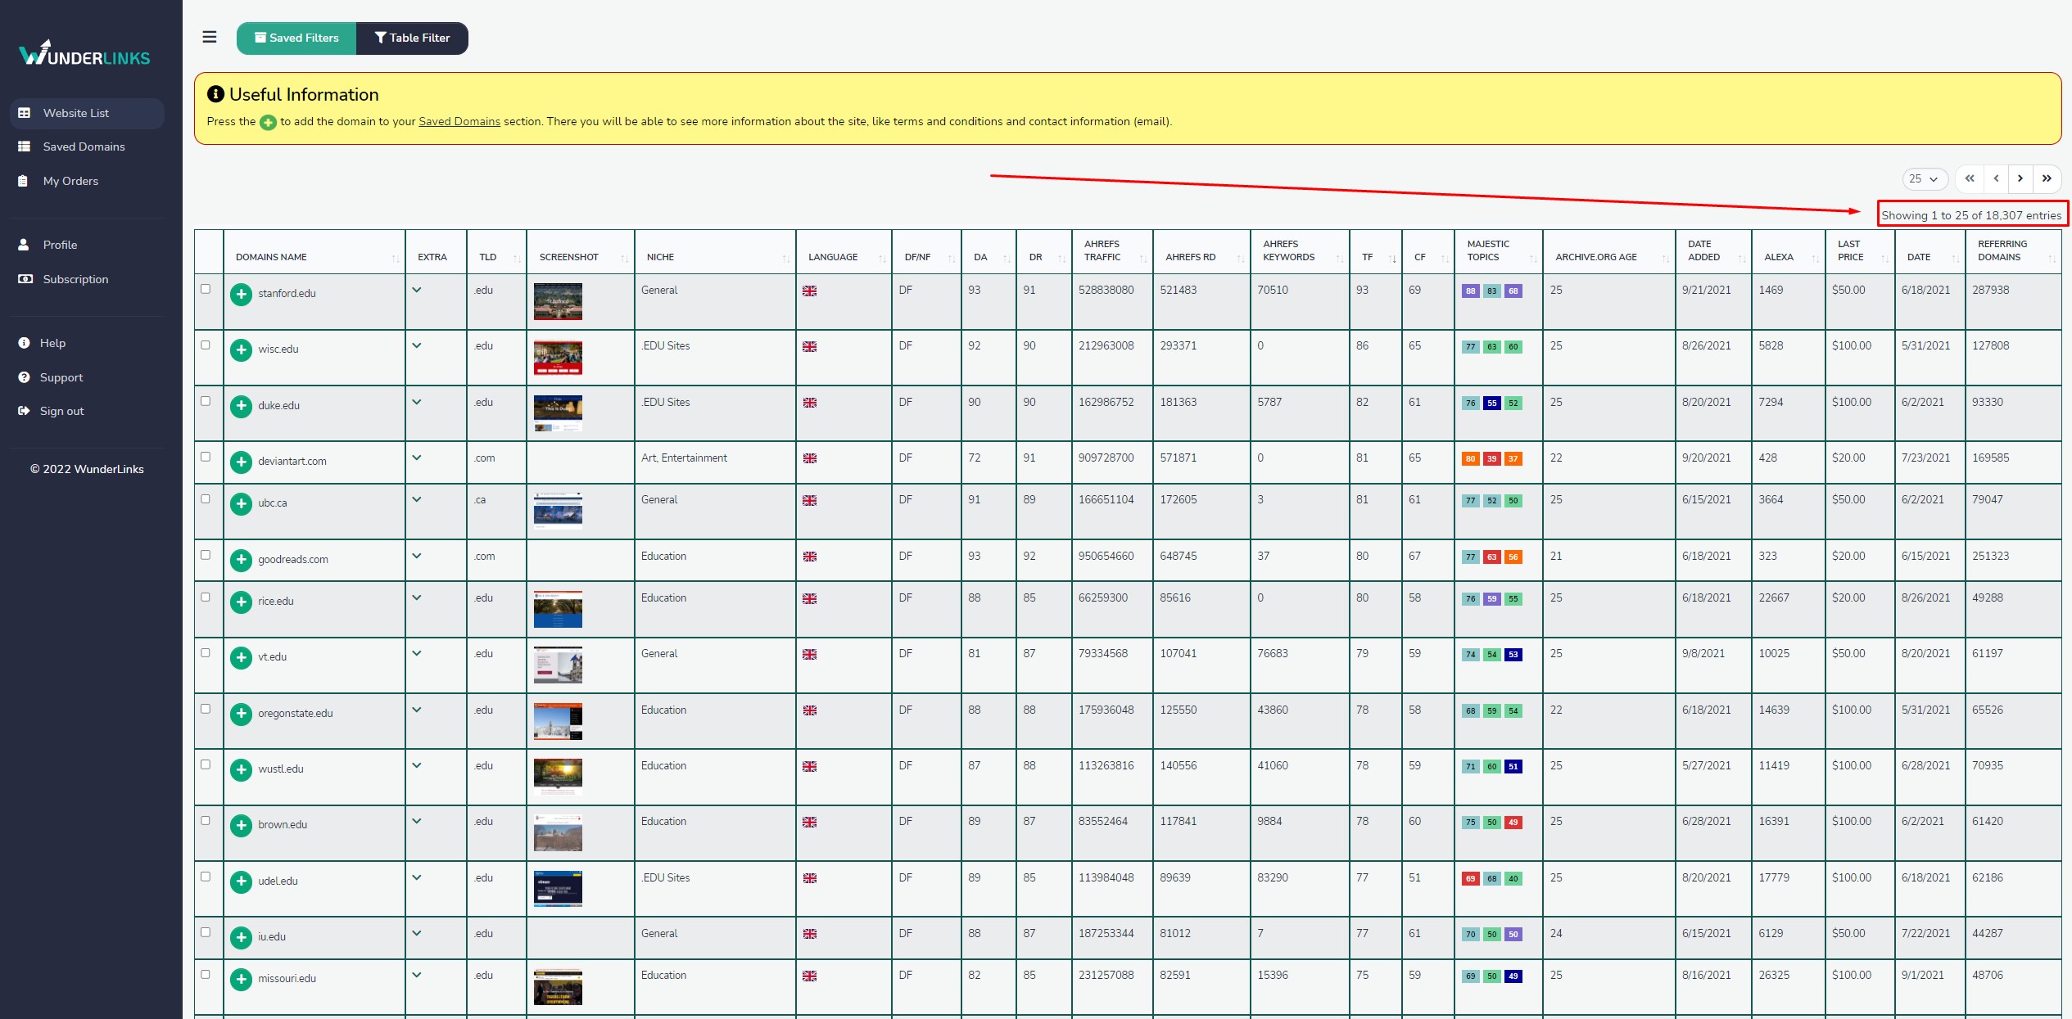
Task: Open the Help page
Action: [87, 343]
